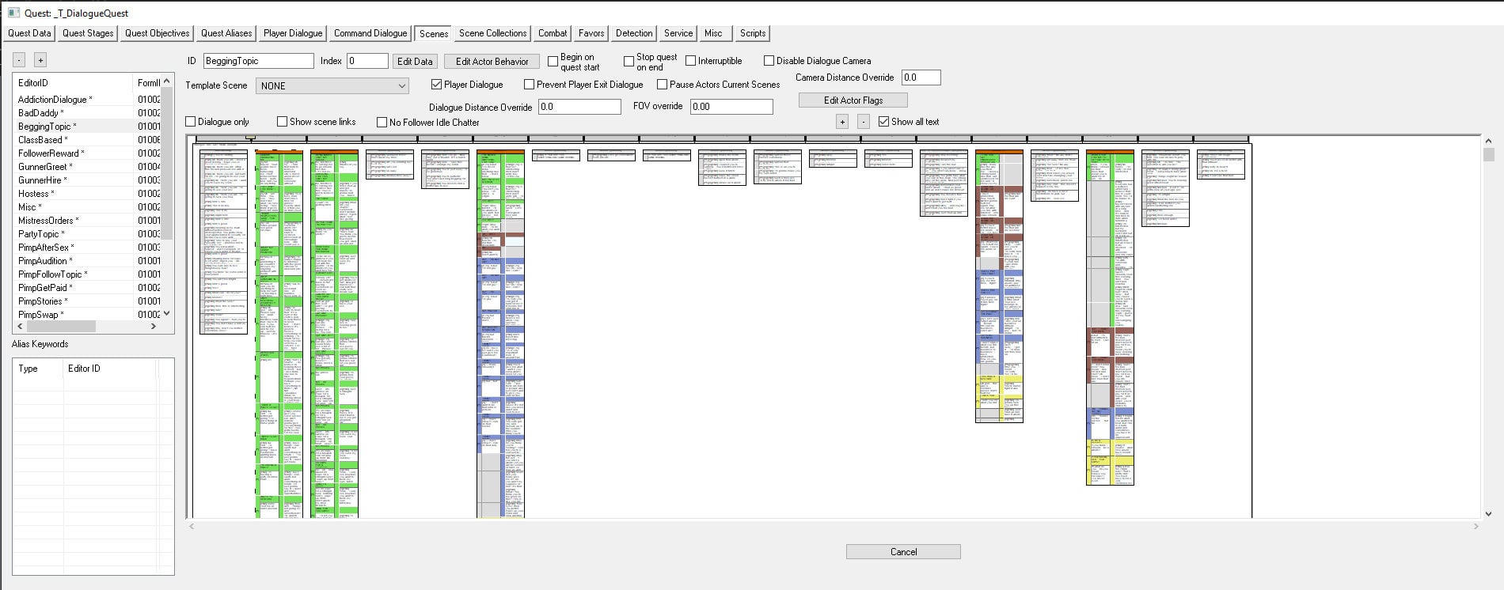Open the Template Scene dropdown

(x=332, y=85)
